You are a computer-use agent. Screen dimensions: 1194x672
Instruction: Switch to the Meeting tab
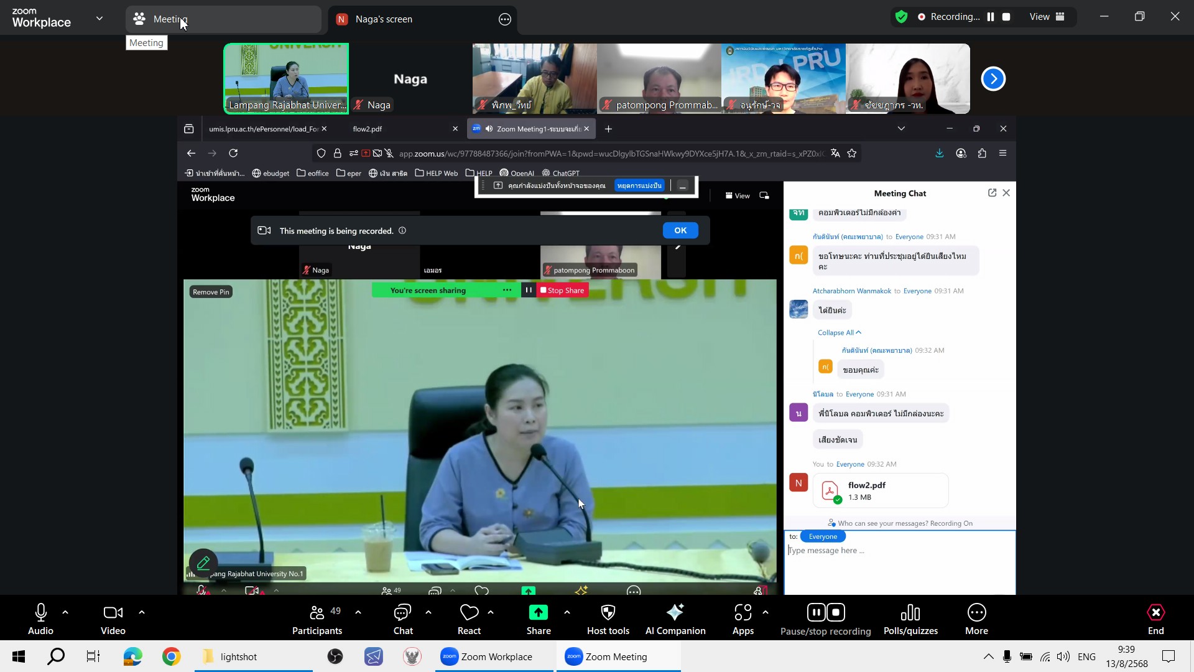(x=223, y=19)
